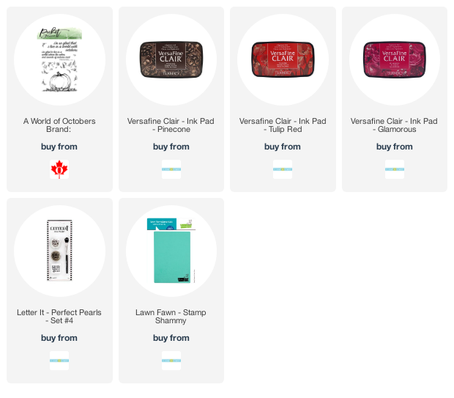Click Versafine Clair Ink Pad Pinecone title
This screenshot has height=398, width=454.
click(171, 125)
